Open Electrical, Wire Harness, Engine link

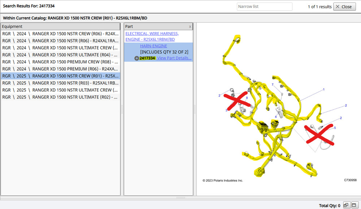point(152,36)
